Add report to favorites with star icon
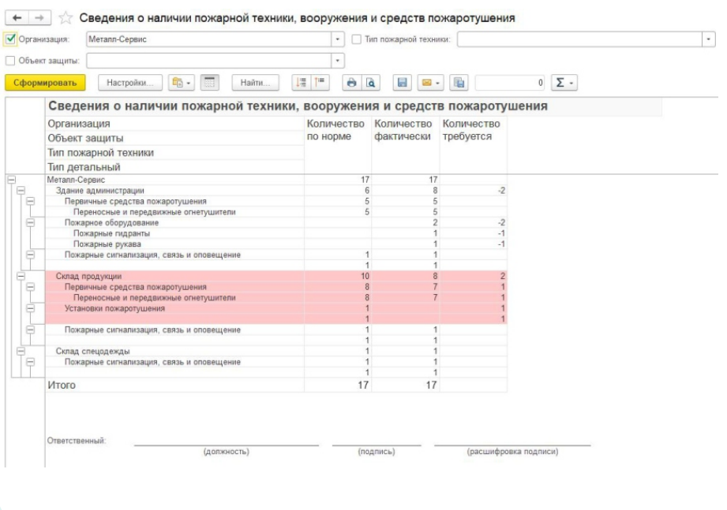 pyautogui.click(x=66, y=18)
